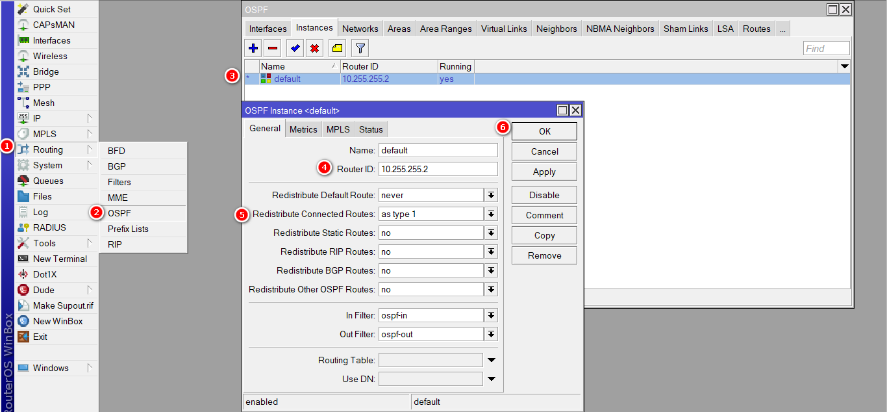Switch to the Metrics tab

(x=303, y=129)
